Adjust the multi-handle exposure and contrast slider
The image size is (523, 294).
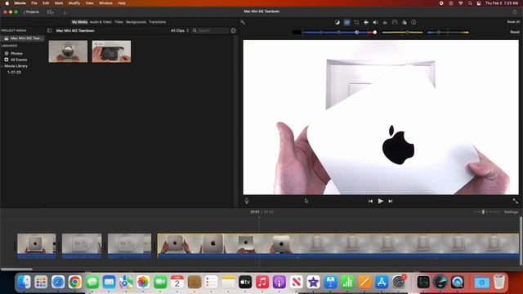point(334,33)
